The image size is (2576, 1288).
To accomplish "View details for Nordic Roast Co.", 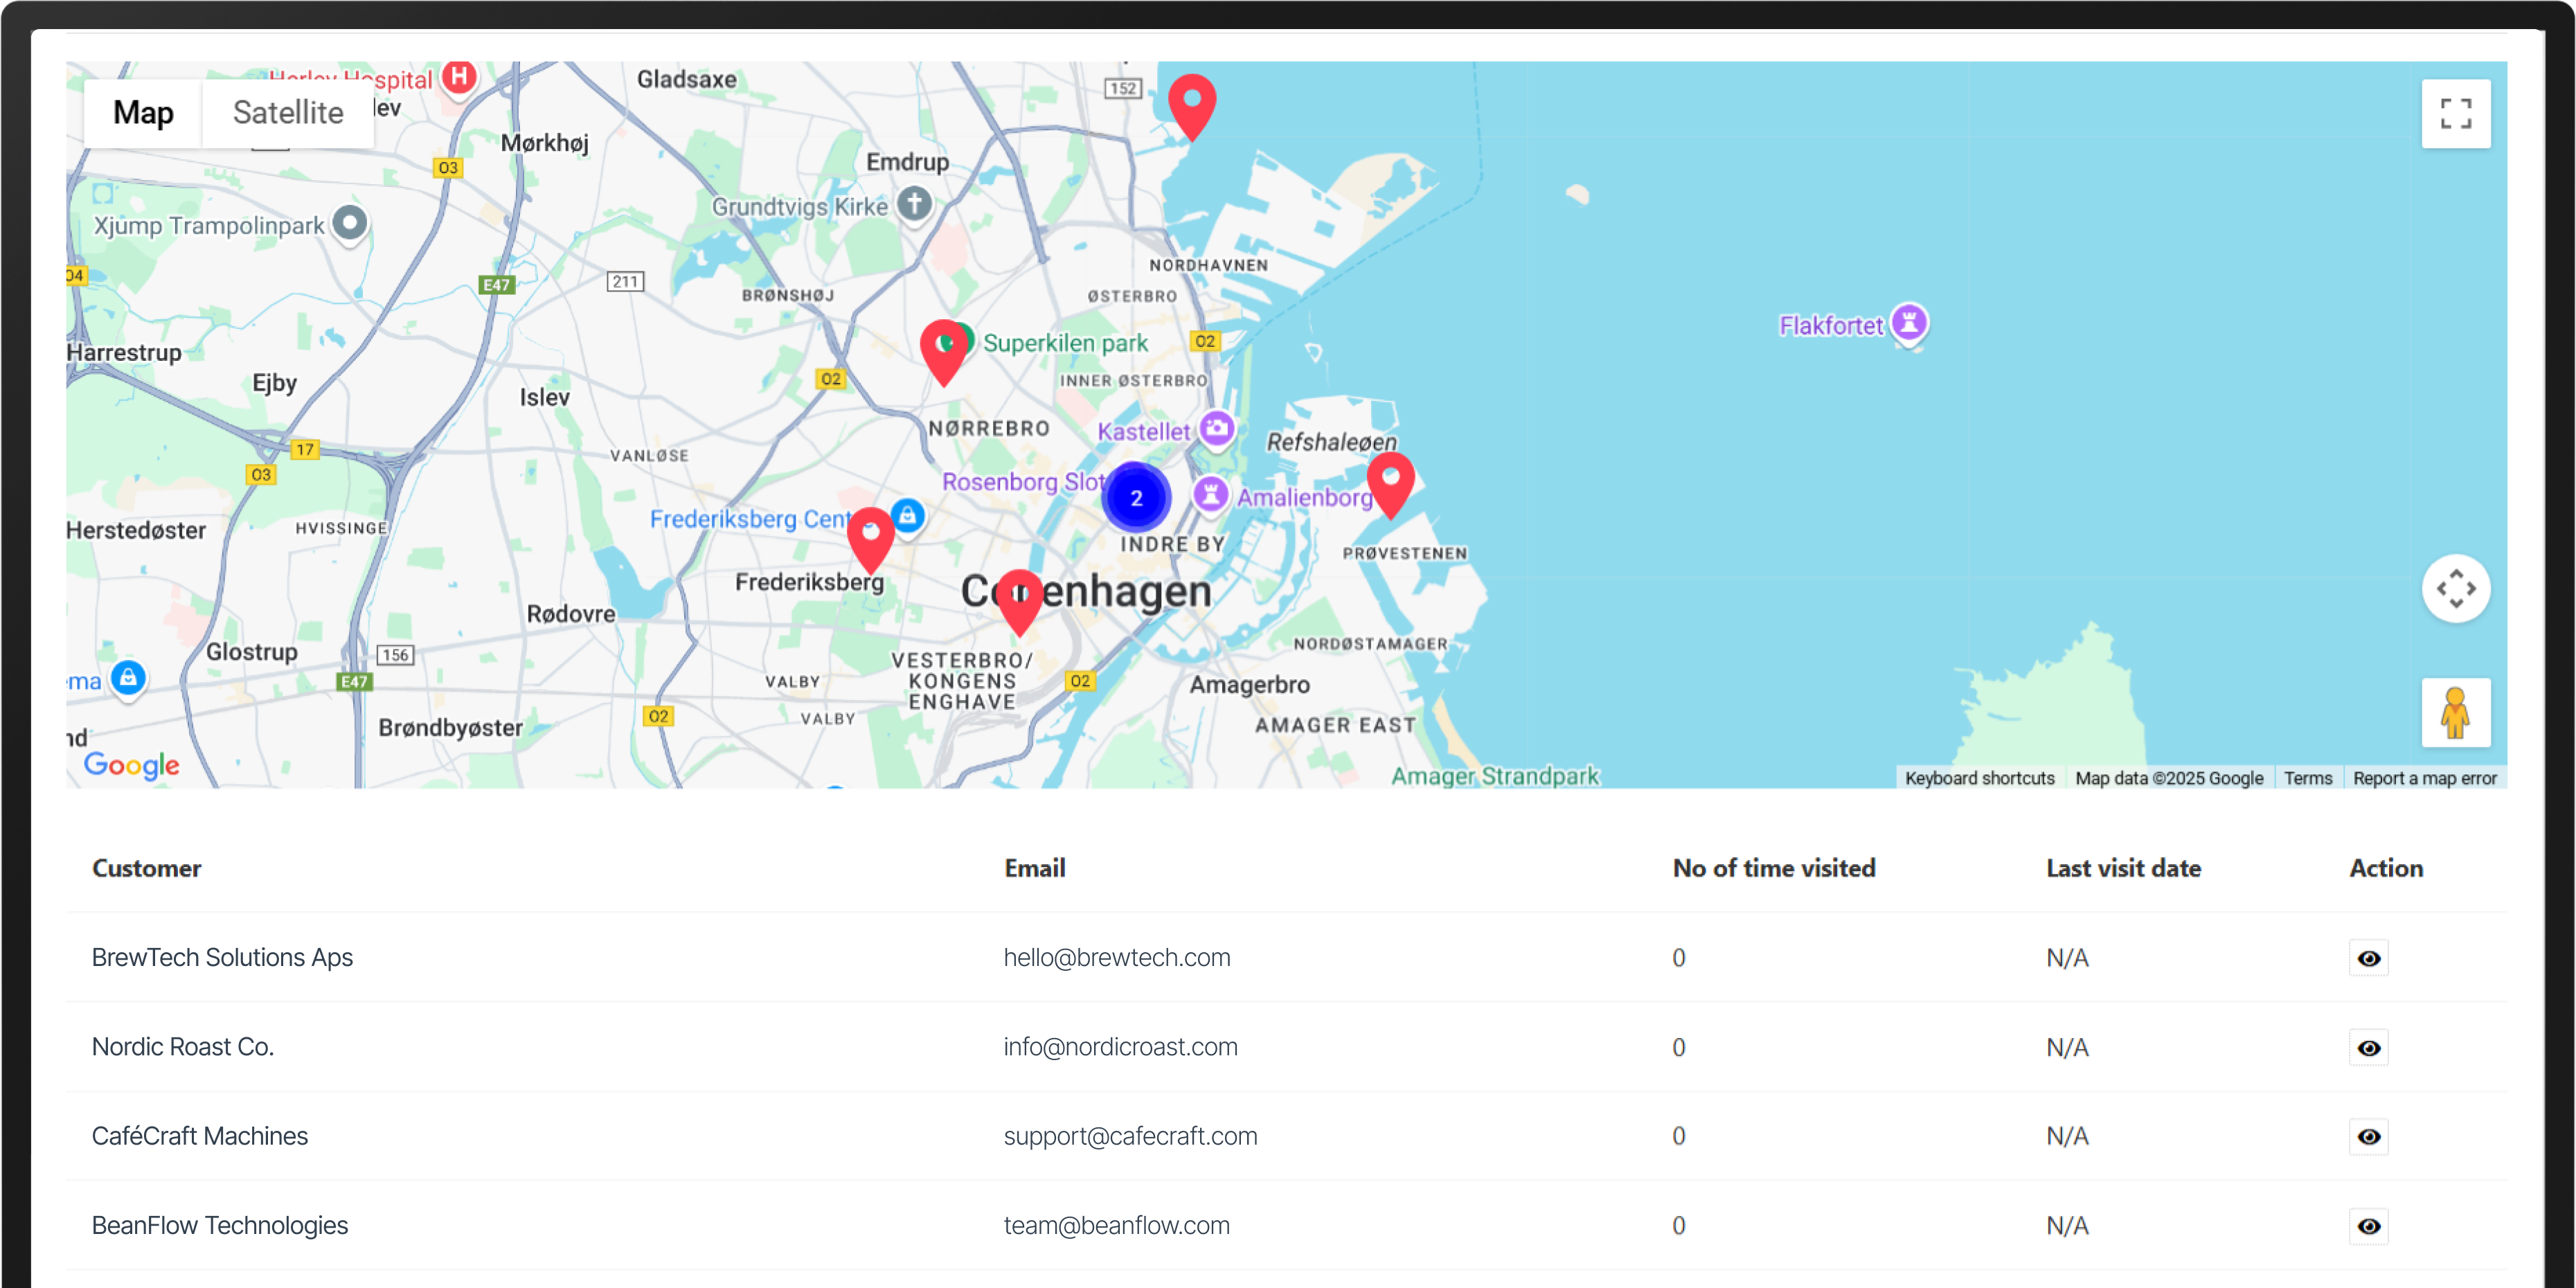I will pyautogui.click(x=2368, y=1047).
